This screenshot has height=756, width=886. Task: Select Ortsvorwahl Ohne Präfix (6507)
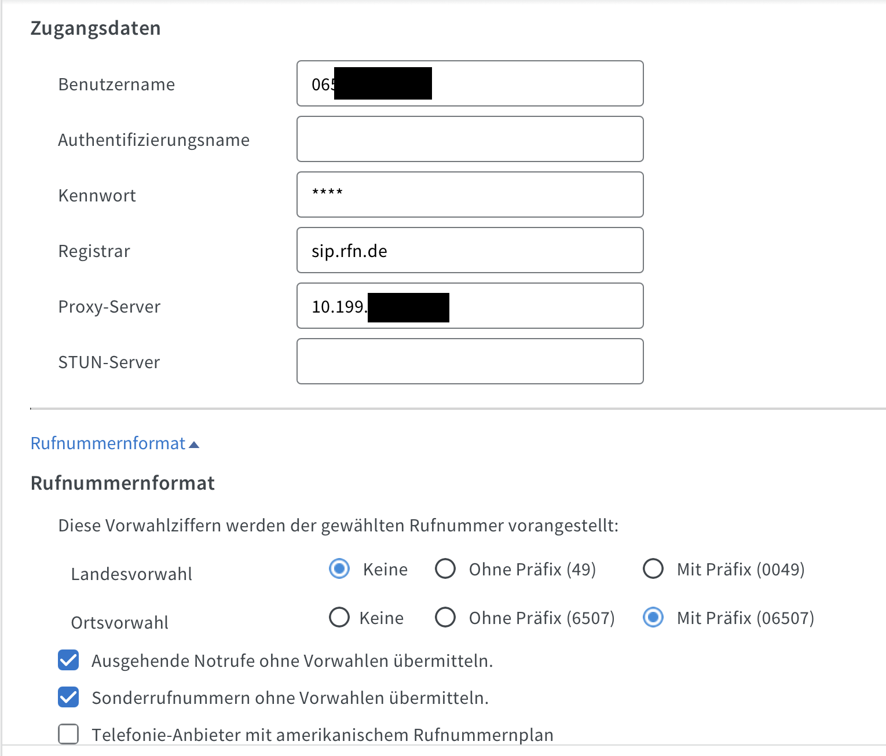445,618
